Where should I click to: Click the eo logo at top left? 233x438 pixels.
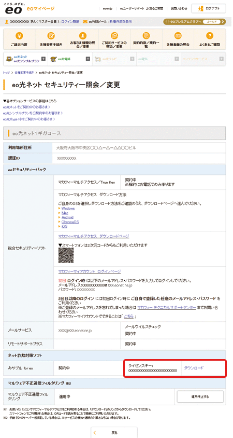pos(13,9)
